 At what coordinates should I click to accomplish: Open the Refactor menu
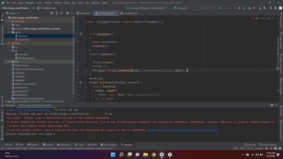[x=58, y=3]
